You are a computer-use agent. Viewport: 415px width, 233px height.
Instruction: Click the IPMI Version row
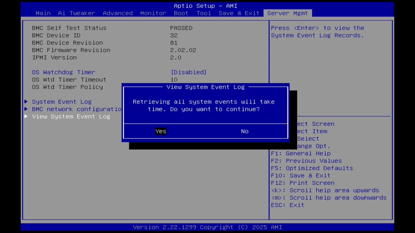pyautogui.click(x=54, y=57)
